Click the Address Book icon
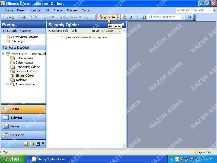 143,17
